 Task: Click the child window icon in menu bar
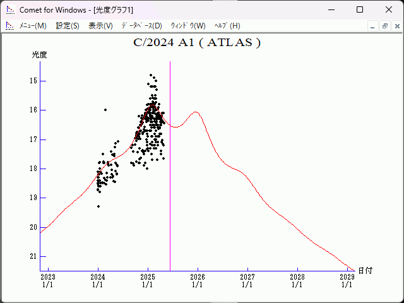point(10,26)
